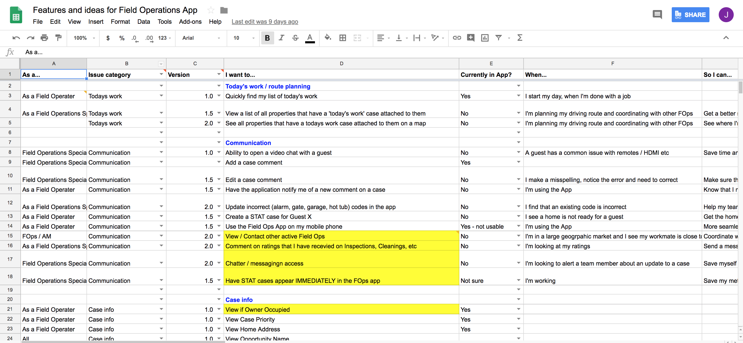Viewport: 743px width, 343px height.
Task: Open text rotation options
Action: (437, 38)
